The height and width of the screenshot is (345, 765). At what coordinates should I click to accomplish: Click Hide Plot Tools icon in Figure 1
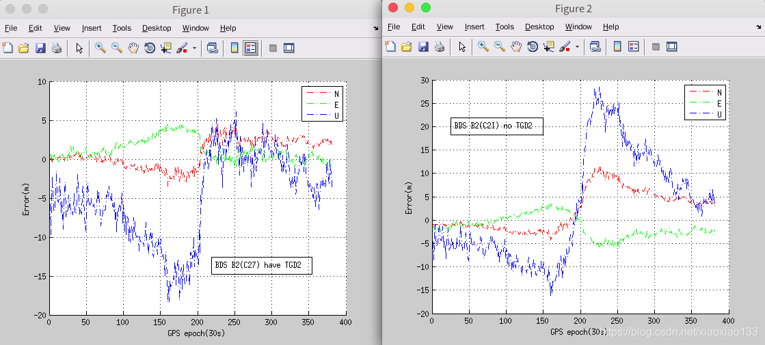(273, 48)
